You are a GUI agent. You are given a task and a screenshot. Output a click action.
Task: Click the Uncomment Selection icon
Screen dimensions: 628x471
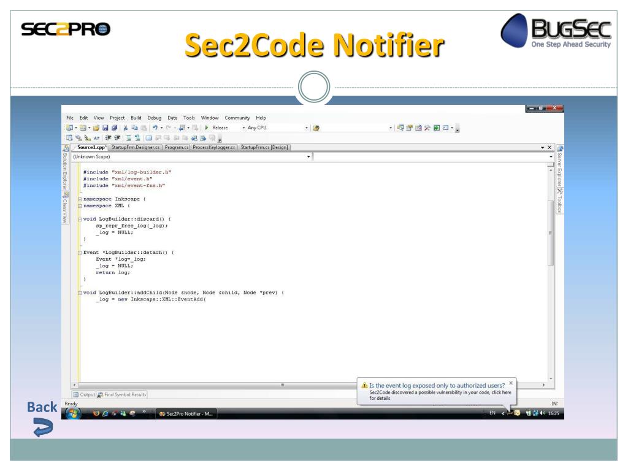coord(137,138)
